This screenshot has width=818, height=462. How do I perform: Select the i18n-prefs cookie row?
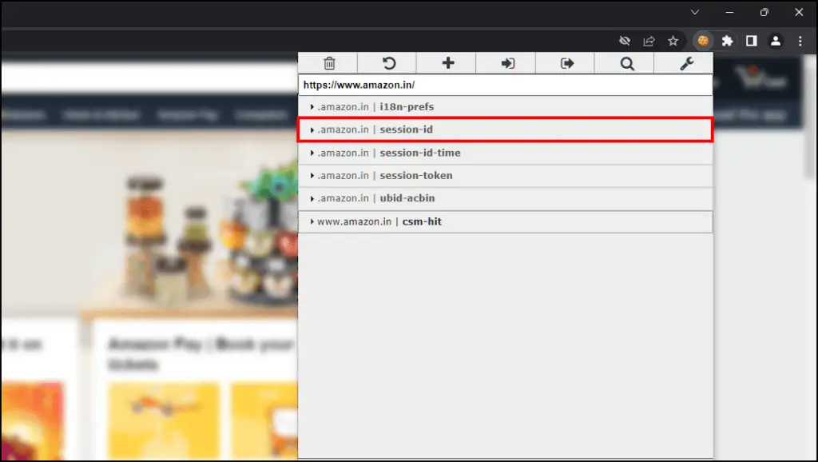[x=505, y=106]
